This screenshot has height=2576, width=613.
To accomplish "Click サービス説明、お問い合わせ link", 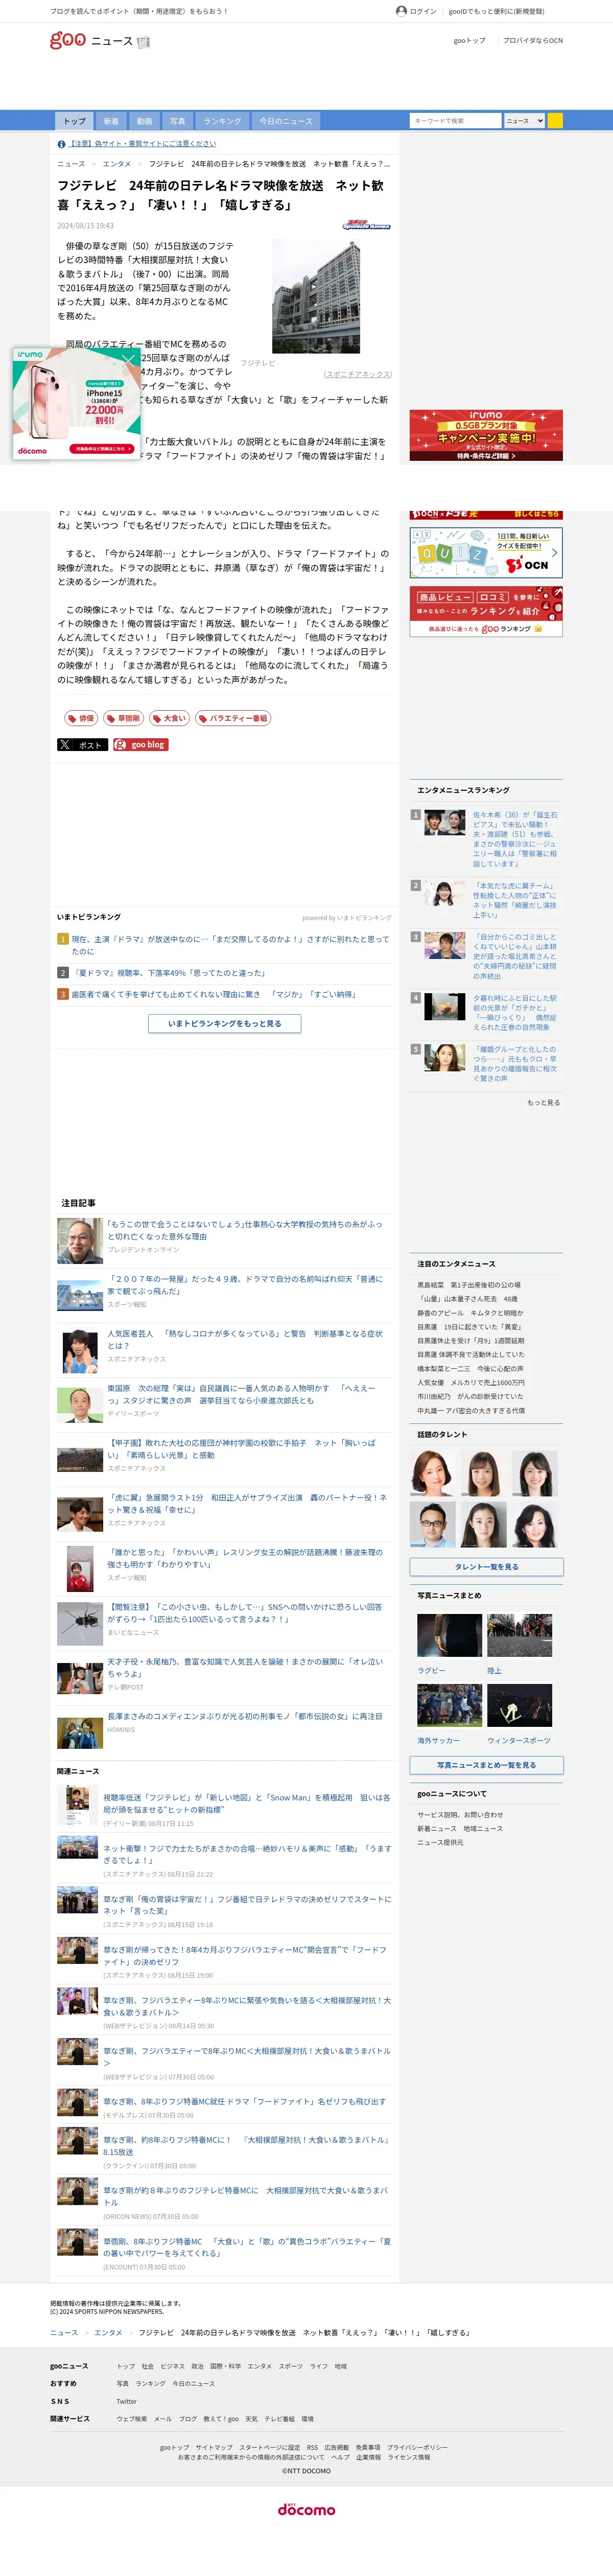I will (x=460, y=1815).
